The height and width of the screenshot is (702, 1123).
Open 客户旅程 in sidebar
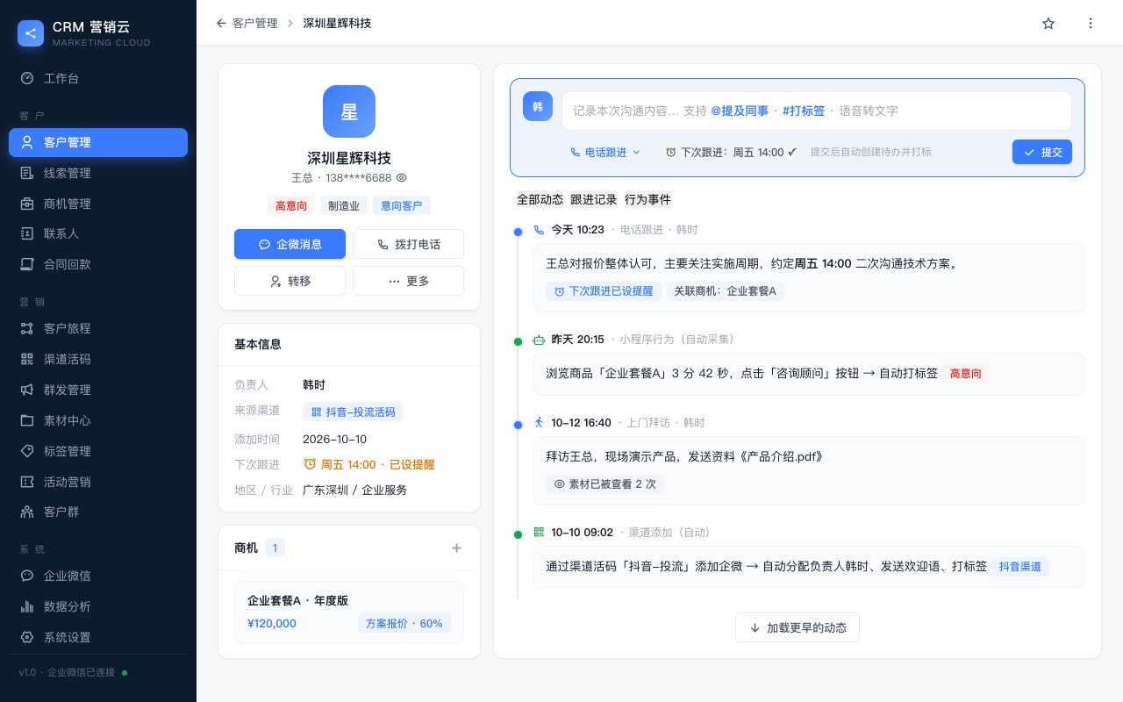98,328
